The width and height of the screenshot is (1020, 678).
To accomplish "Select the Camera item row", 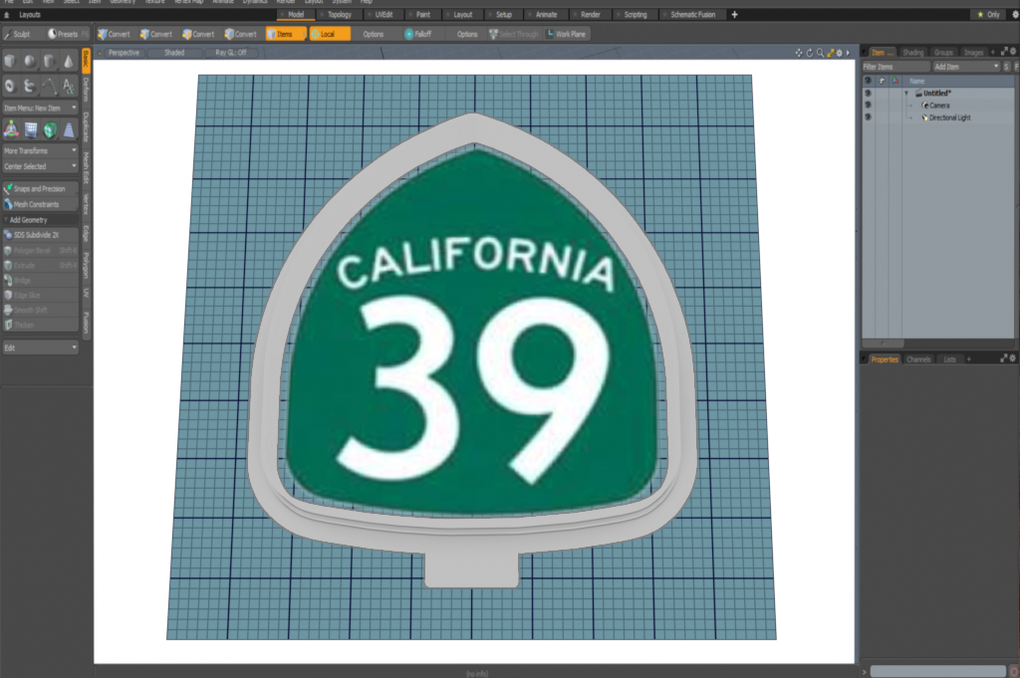I will click(938, 105).
